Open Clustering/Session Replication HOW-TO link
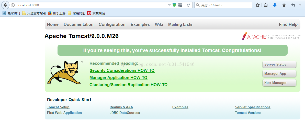 [x=129, y=85]
